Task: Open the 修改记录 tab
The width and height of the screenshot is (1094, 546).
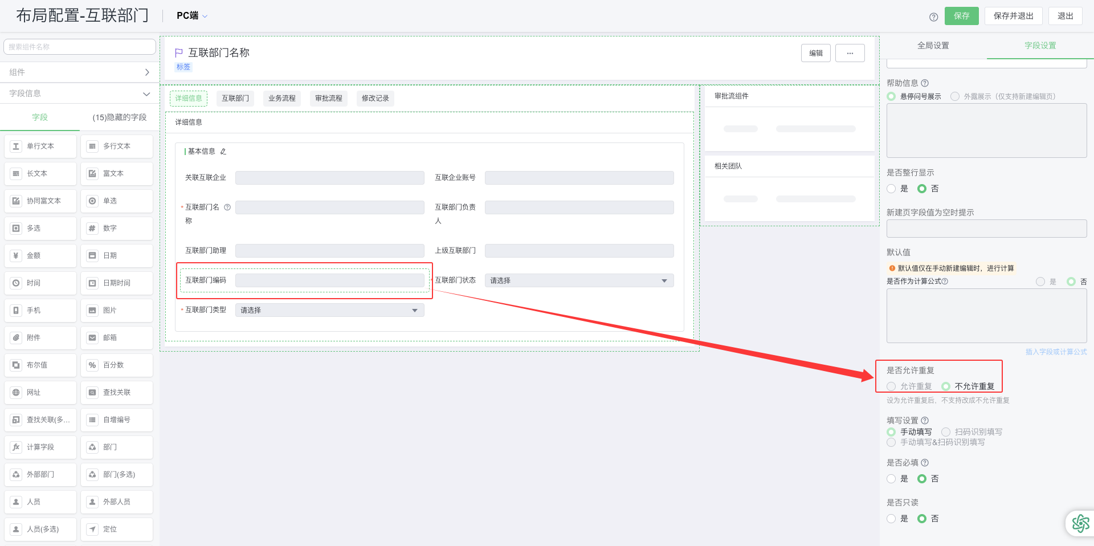Action: [375, 99]
